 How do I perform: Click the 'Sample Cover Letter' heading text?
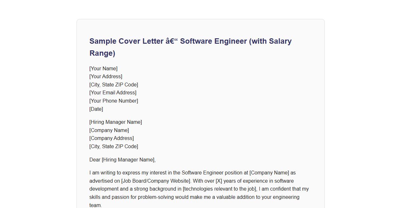(x=126, y=41)
